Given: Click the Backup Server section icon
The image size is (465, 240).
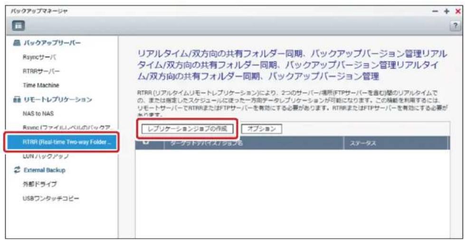Looking at the screenshot, I should [17, 44].
